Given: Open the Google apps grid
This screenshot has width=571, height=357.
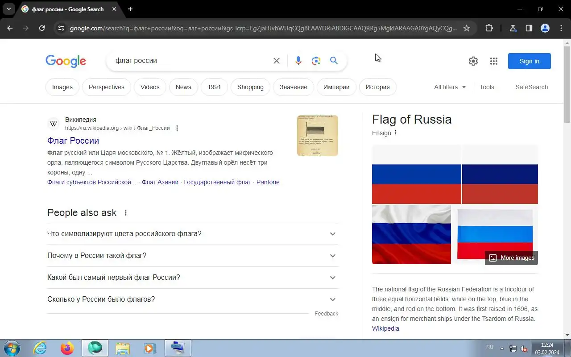Looking at the screenshot, I should coord(493,61).
